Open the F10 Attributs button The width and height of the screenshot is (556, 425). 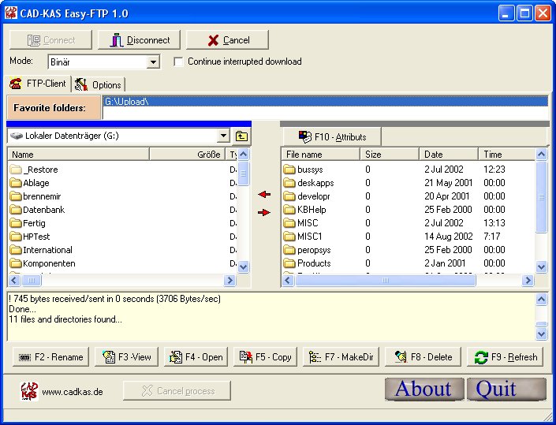331,136
